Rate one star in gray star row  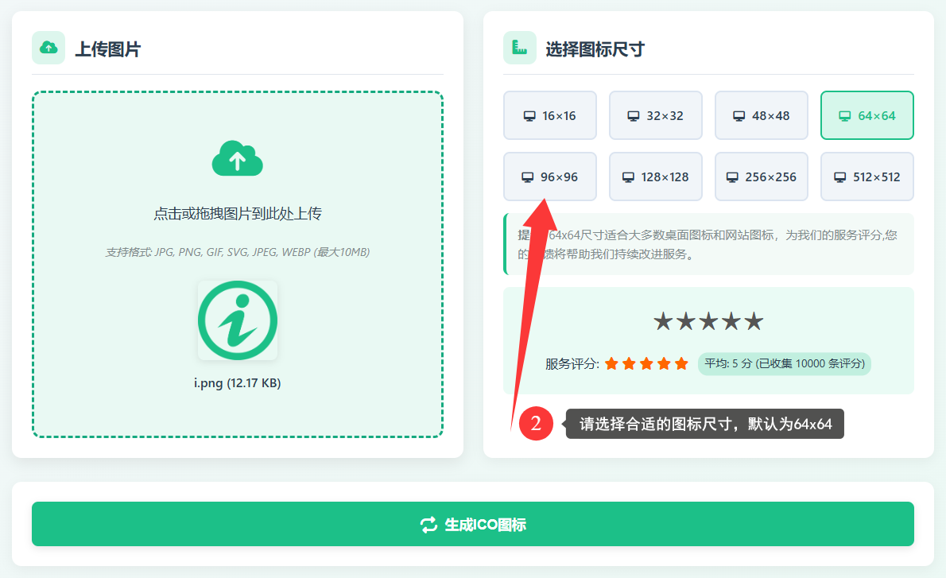coord(663,321)
